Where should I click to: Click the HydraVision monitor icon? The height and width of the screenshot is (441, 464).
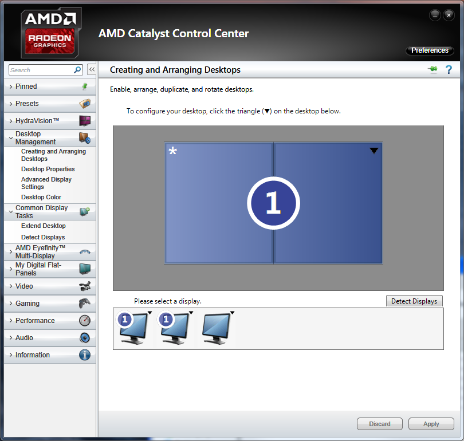pos(85,121)
